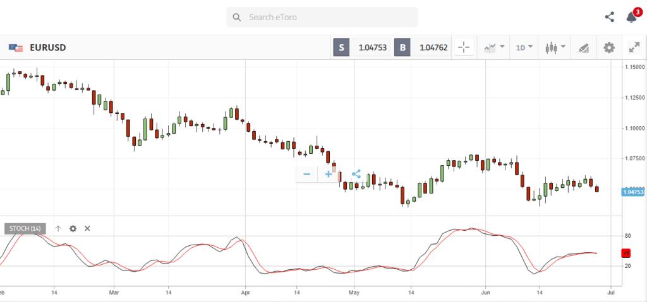Expand chart to full screen
The width and height of the screenshot is (647, 302).
pos(634,47)
